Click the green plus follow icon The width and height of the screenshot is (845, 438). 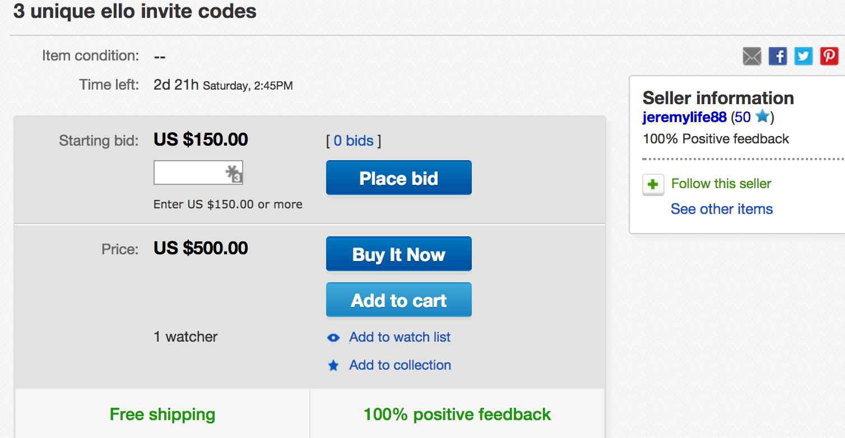tap(653, 184)
